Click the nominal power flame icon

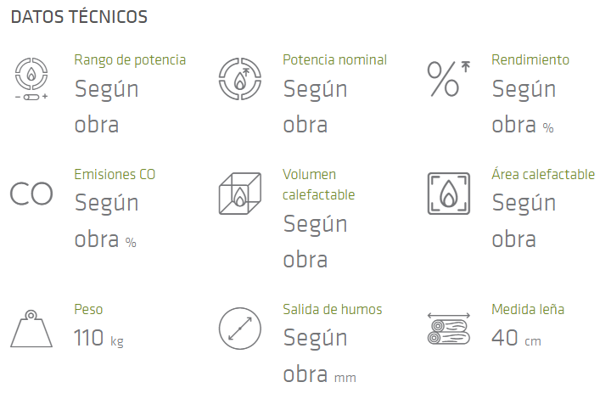click(240, 79)
